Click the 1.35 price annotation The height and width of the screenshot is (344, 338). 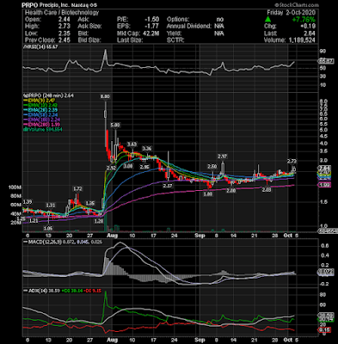[90, 203]
